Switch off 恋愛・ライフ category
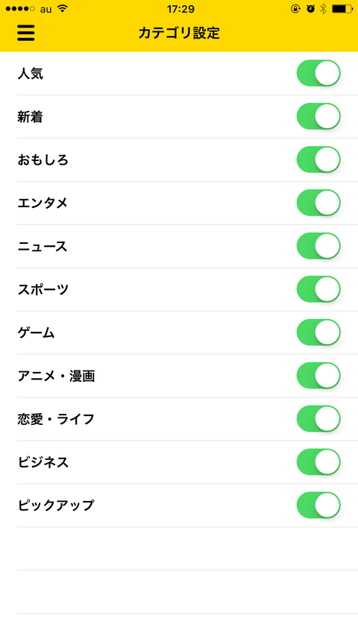The height and width of the screenshot is (636, 358). tap(318, 419)
